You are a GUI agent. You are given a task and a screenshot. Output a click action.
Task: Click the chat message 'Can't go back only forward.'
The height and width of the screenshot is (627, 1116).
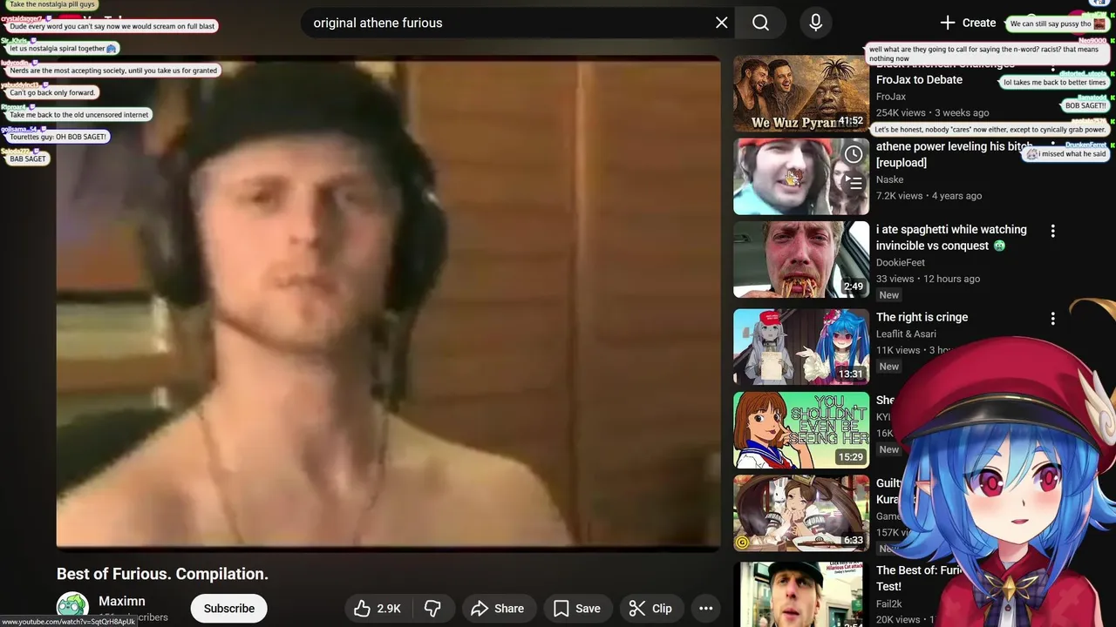51,92
